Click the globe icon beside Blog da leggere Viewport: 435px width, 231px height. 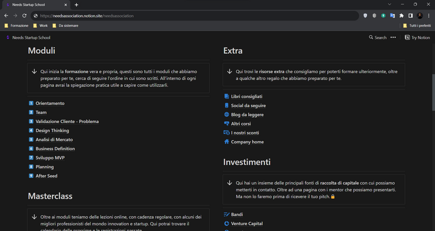tap(227, 114)
